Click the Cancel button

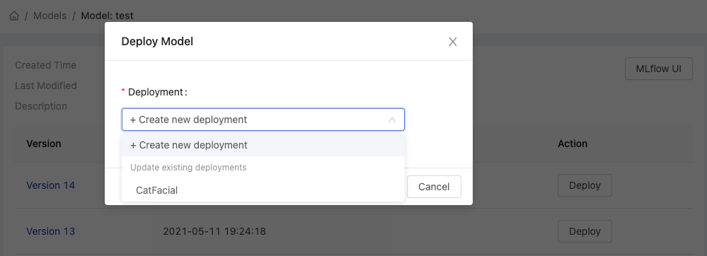pyautogui.click(x=434, y=187)
